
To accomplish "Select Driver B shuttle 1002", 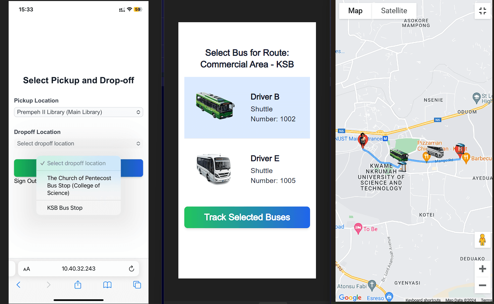I will (247, 108).
